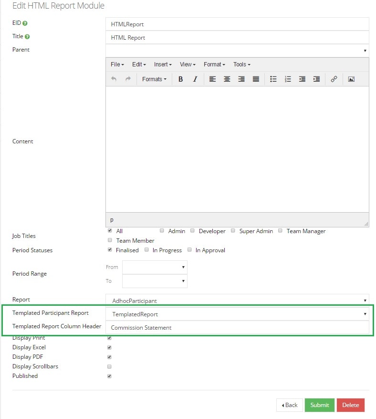This screenshot has width=376, height=419.
Task: Enable the Display Scrollbars checkbox
Action: [109, 366]
